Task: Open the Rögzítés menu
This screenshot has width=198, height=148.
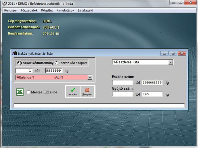Action: [47, 10]
